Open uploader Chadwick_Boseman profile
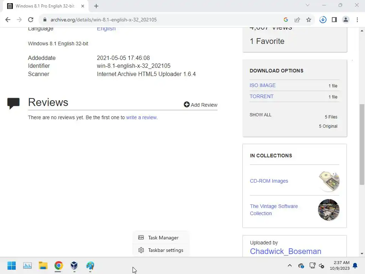Viewport: 365px width, 274px height. 286,251
